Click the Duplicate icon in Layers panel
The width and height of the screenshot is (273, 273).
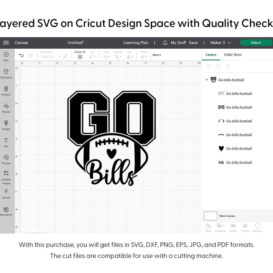click(x=218, y=66)
